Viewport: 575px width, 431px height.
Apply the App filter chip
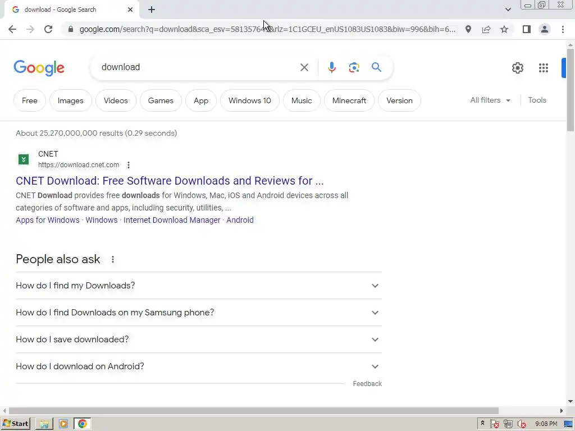(201, 100)
